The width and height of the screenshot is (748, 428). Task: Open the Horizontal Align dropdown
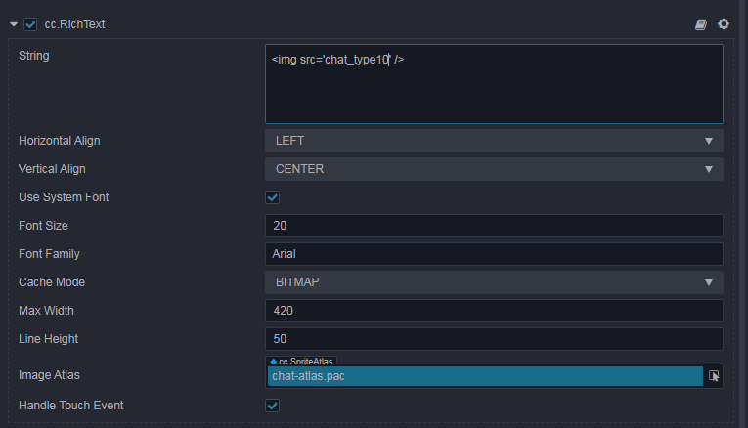tap(494, 141)
